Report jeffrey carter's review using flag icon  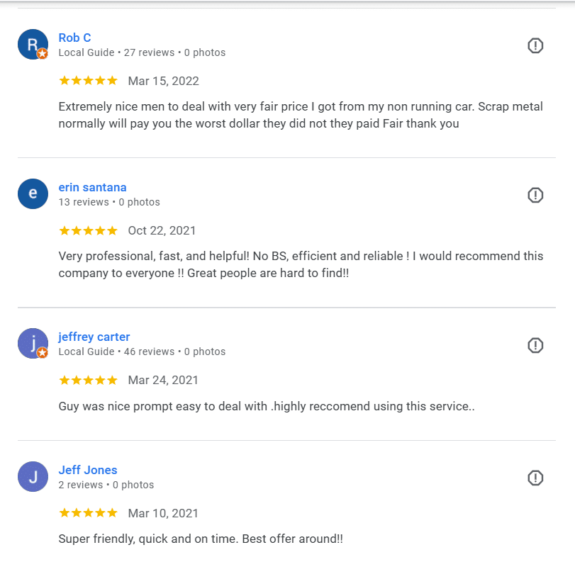[535, 345]
